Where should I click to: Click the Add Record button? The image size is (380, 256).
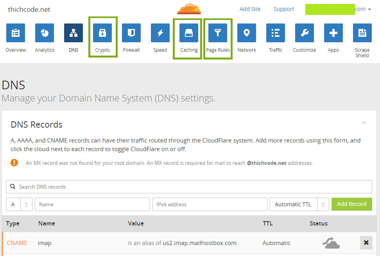[351, 204]
